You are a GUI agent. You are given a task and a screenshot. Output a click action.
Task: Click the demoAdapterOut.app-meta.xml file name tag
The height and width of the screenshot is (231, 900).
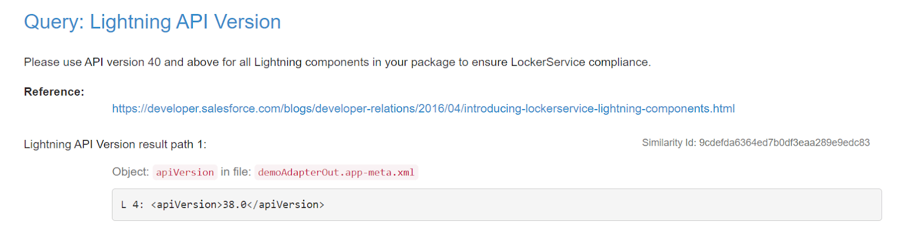[x=336, y=173]
